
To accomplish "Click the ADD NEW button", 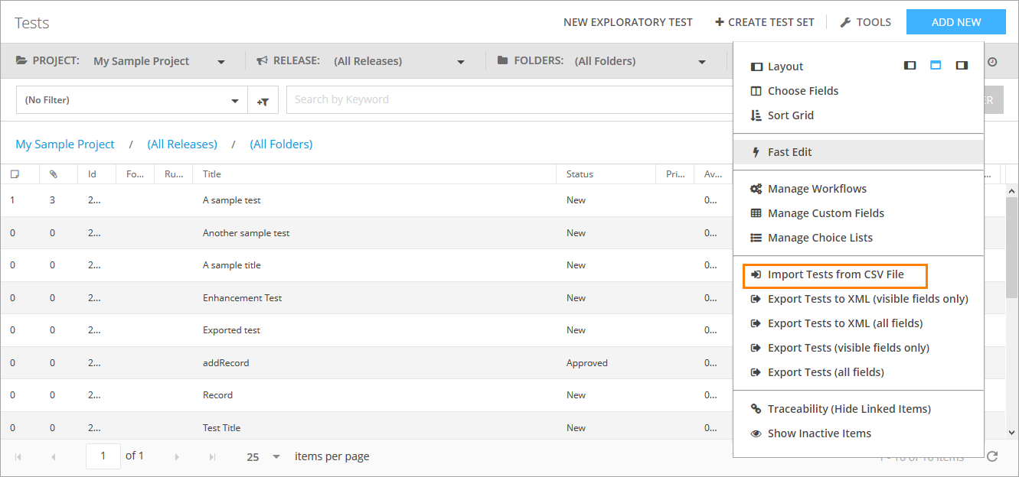I will coord(955,22).
